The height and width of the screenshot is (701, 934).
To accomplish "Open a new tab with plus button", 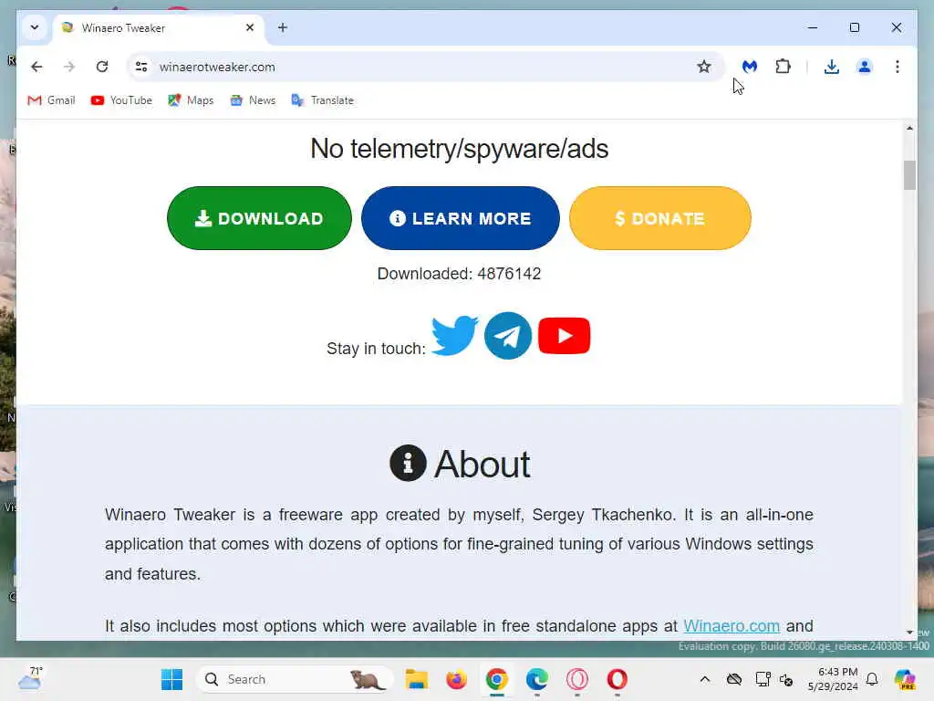I will (283, 27).
